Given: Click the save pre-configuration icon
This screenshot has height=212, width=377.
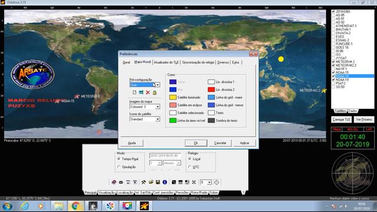Looking at the screenshot, I should (x=141, y=92).
